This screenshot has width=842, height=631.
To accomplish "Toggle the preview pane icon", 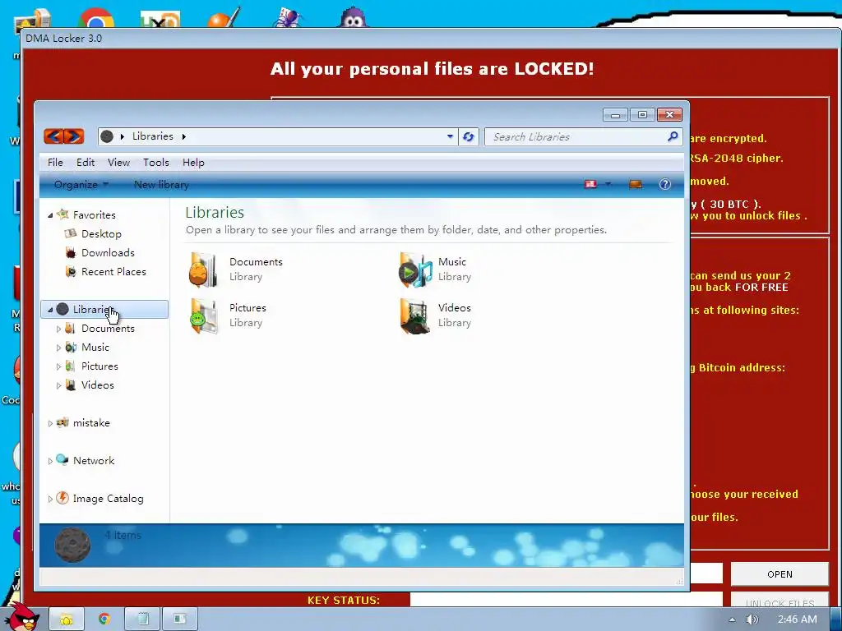I will [x=636, y=185].
